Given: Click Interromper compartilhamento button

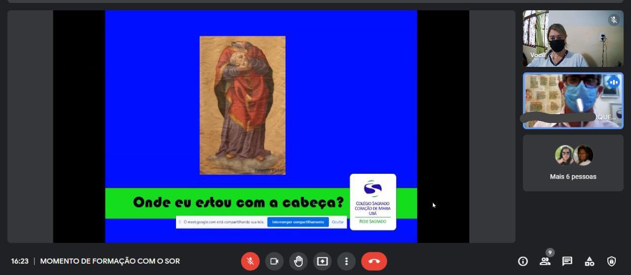Looking at the screenshot, I should pyautogui.click(x=298, y=222).
